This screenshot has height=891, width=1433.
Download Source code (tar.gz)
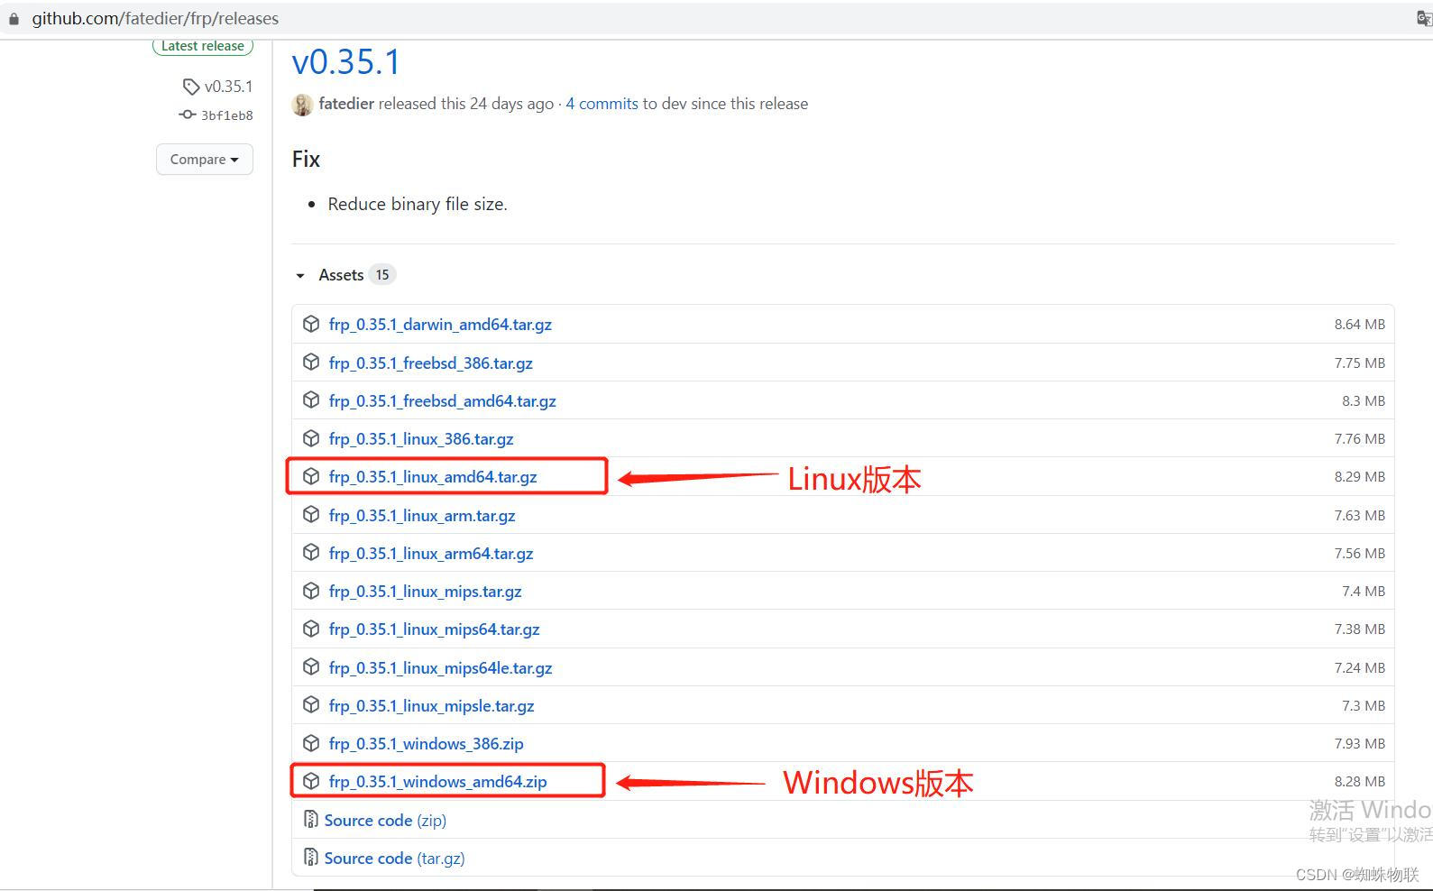pyautogui.click(x=394, y=858)
